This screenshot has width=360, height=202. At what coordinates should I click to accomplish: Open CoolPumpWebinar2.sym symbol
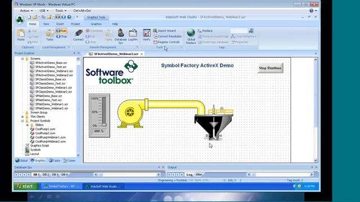click(x=50, y=141)
